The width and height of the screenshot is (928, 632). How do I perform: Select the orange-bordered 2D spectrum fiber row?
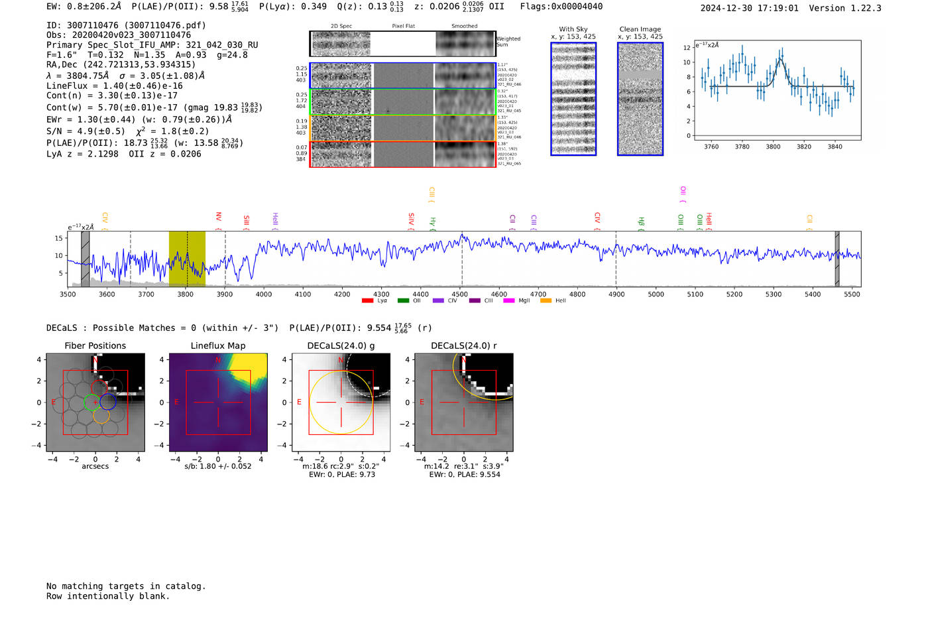402,128
